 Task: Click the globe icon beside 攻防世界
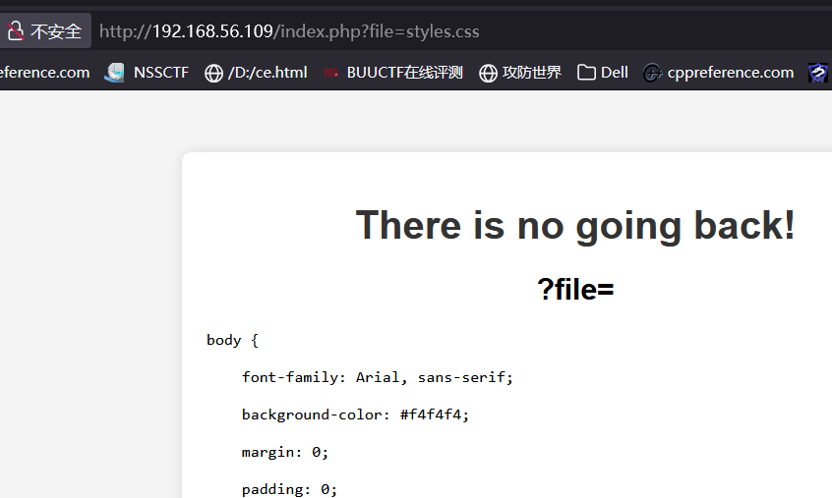[488, 73]
